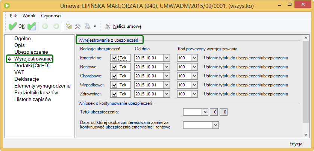Click Nalicz umowę wand button

(123, 26)
